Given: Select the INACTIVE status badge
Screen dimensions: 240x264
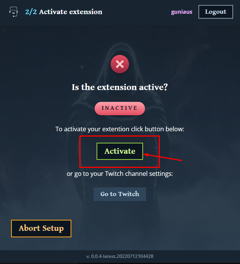Looking at the screenshot, I should (120, 108).
